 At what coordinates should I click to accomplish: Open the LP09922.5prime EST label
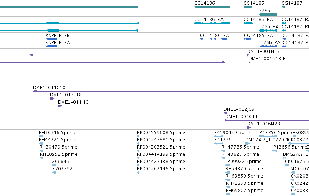tap(244, 162)
